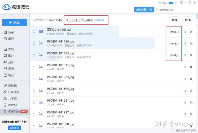Image resolution: width=198 pixels, height=133 pixels.
Task: Cancel upload of P60801-181134.jpg
Action: 191,44
